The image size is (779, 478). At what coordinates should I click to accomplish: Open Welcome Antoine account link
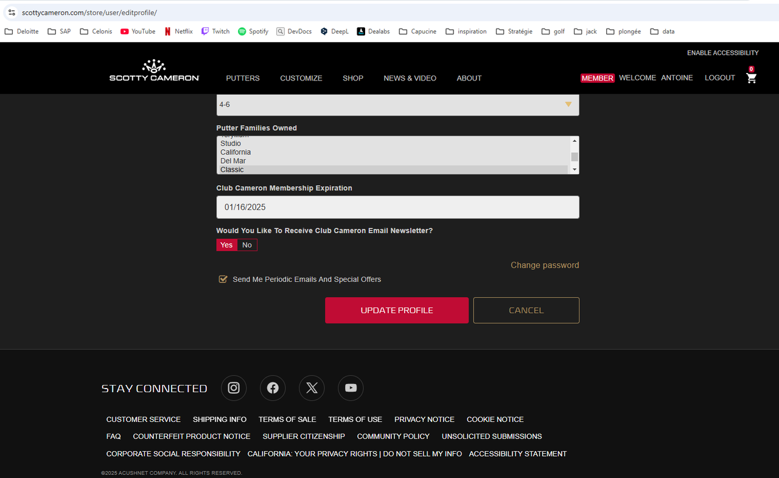point(656,78)
